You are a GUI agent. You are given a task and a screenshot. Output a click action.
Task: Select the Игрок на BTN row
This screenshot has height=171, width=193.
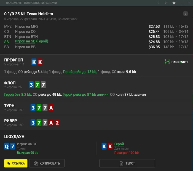(96, 37)
